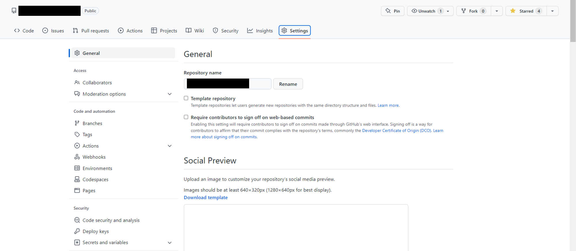Click the Issues circle-dot icon
This screenshot has height=251, width=576.
[x=45, y=31]
